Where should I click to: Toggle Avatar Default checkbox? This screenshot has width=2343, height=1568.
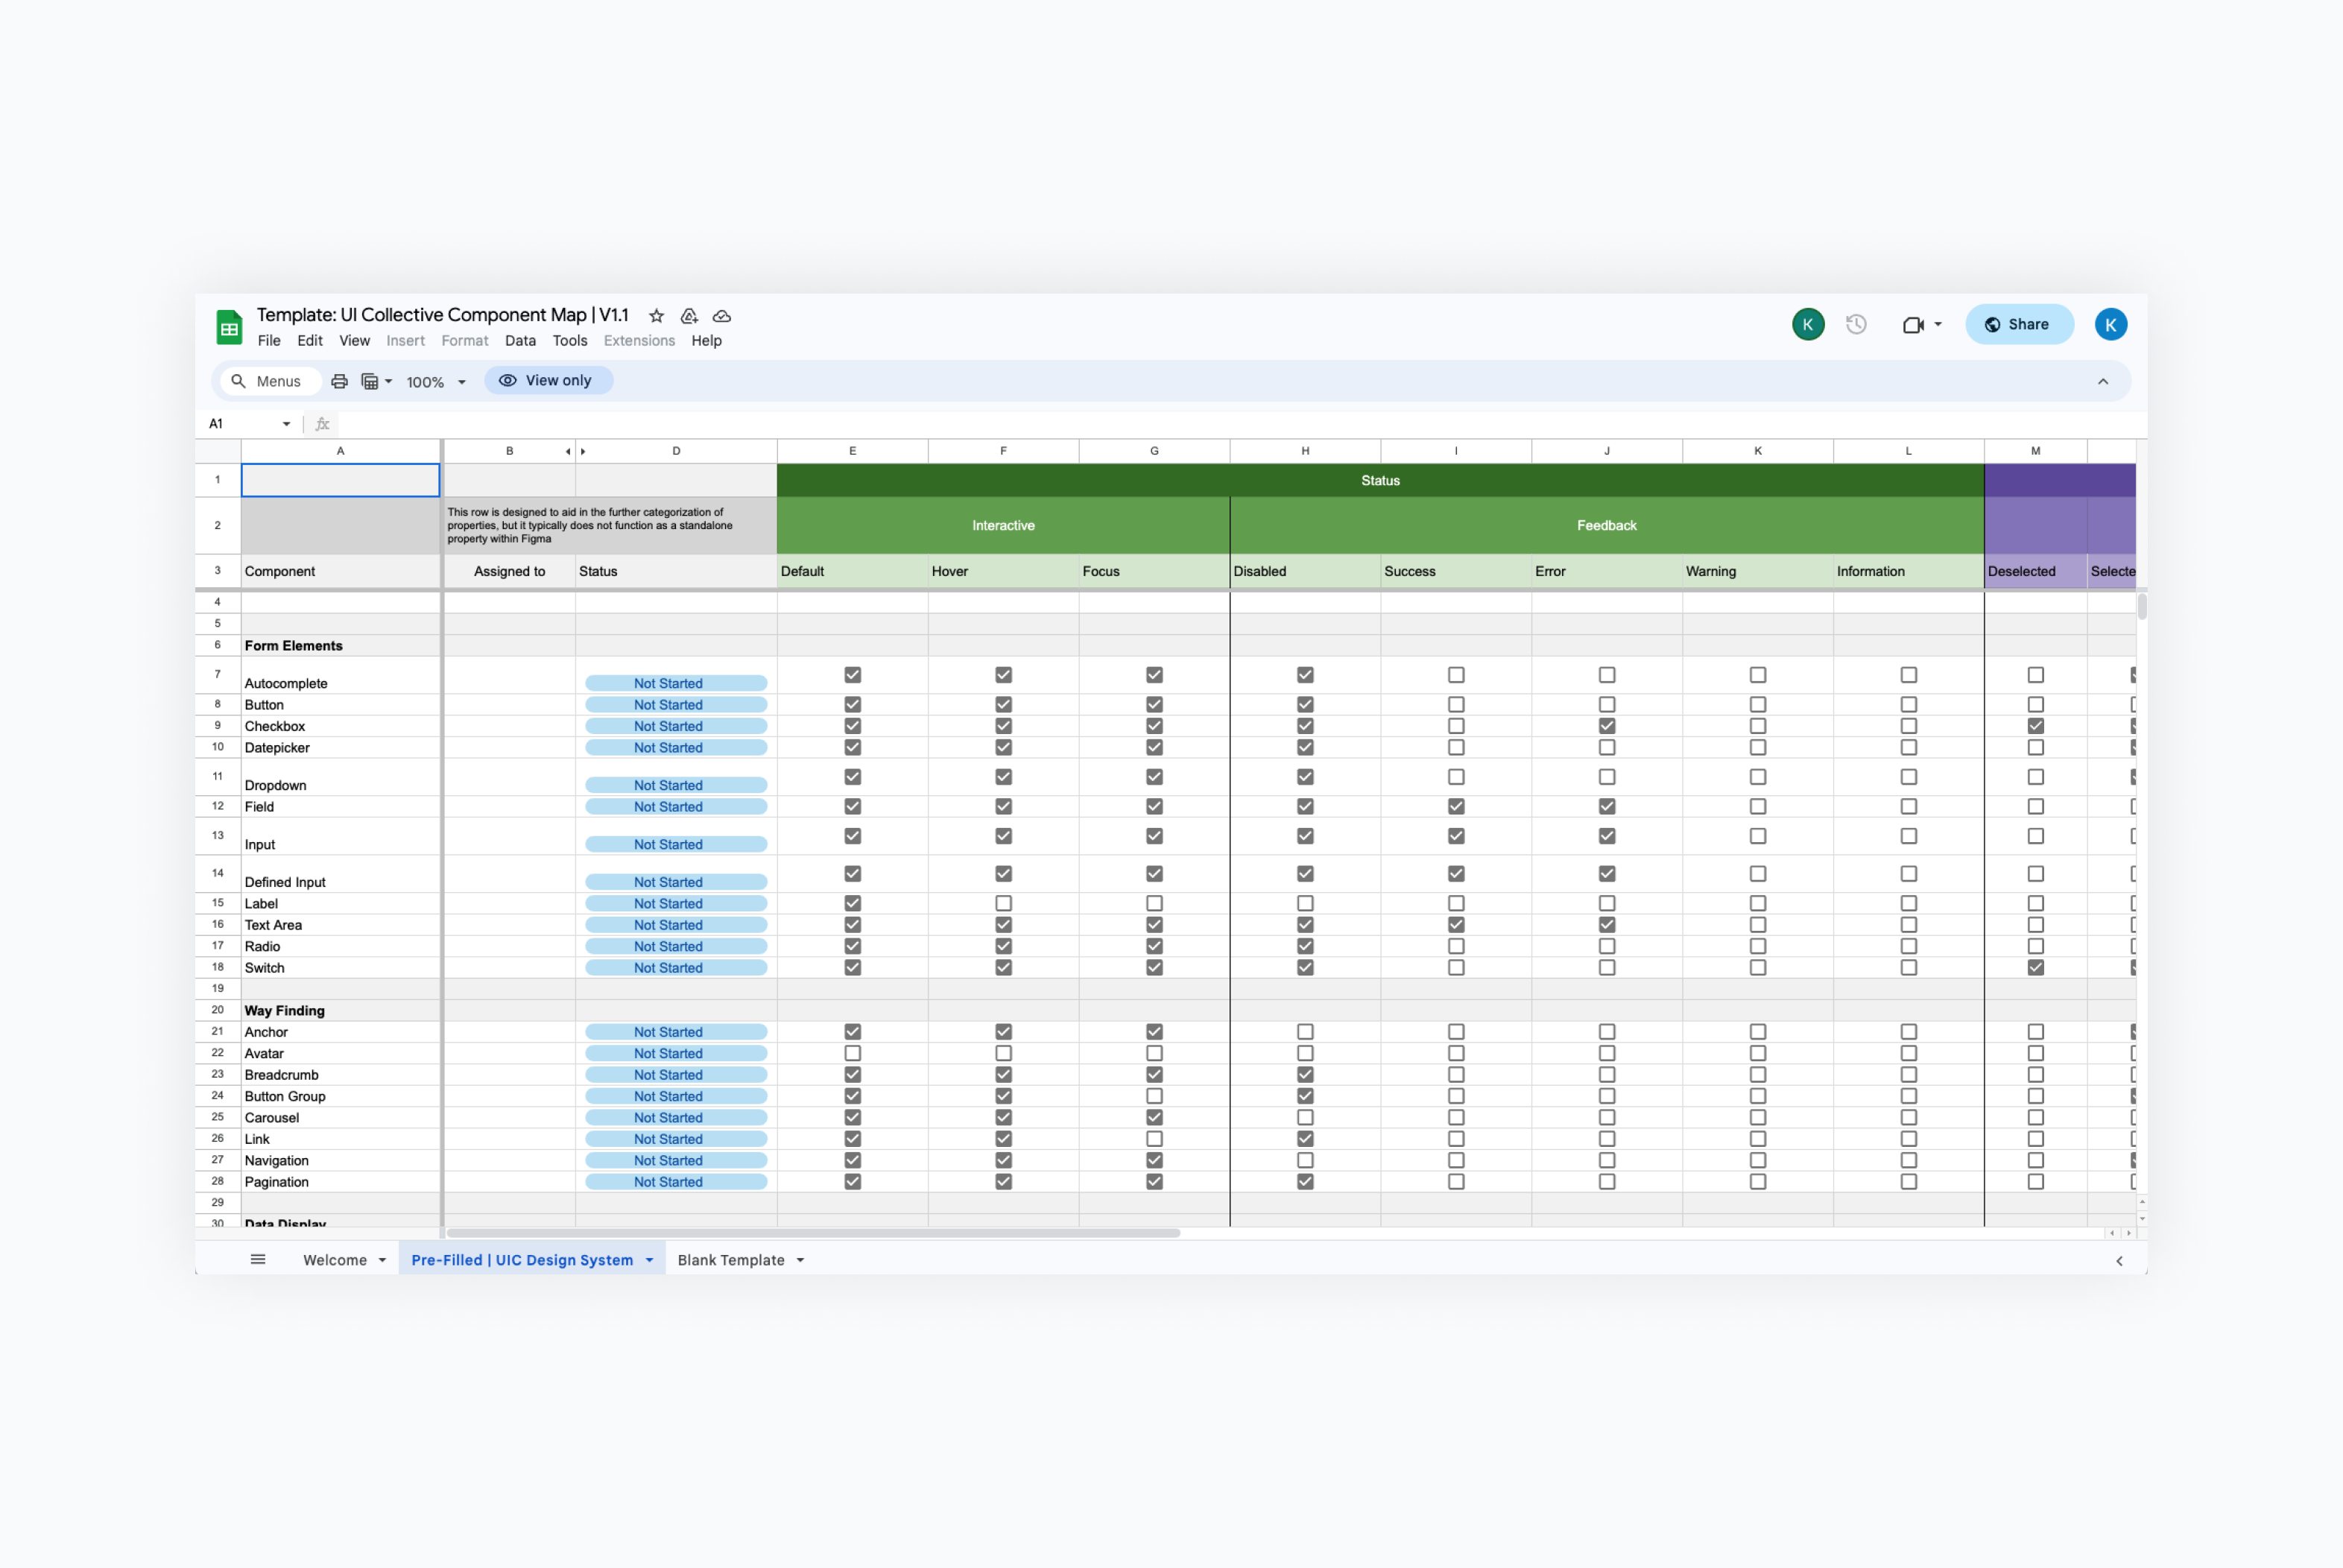pyautogui.click(x=852, y=1053)
